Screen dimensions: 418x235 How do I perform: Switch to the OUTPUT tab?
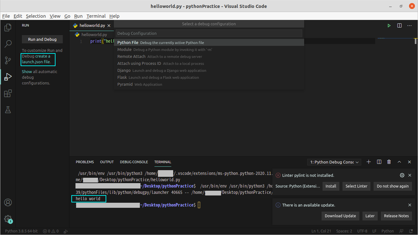(x=107, y=162)
